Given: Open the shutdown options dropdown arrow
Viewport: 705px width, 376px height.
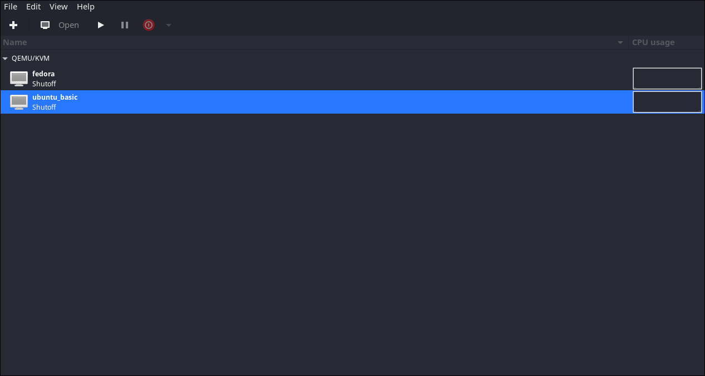Looking at the screenshot, I should pyautogui.click(x=169, y=25).
